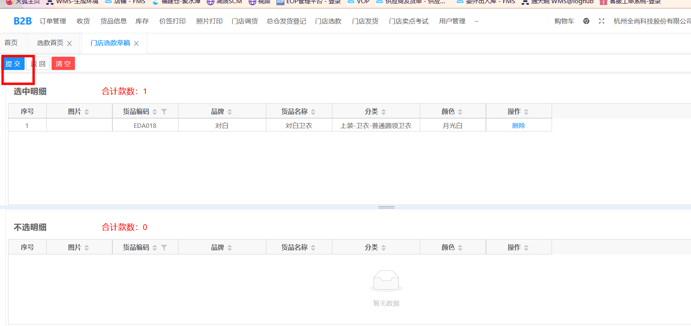
Task: Close the 选款首页 tab
Action: (69, 43)
